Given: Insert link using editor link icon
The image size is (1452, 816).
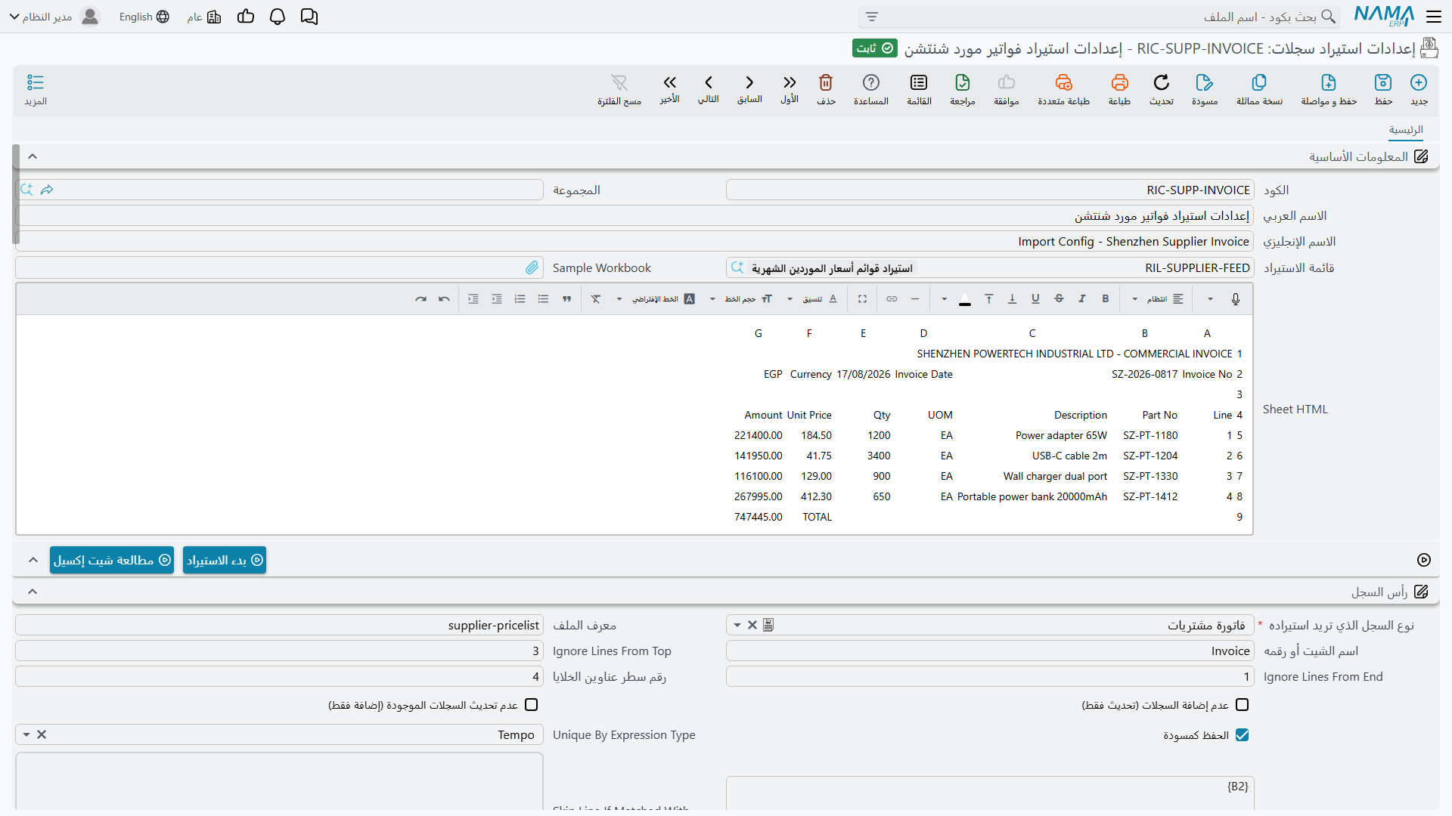Looking at the screenshot, I should [x=892, y=299].
